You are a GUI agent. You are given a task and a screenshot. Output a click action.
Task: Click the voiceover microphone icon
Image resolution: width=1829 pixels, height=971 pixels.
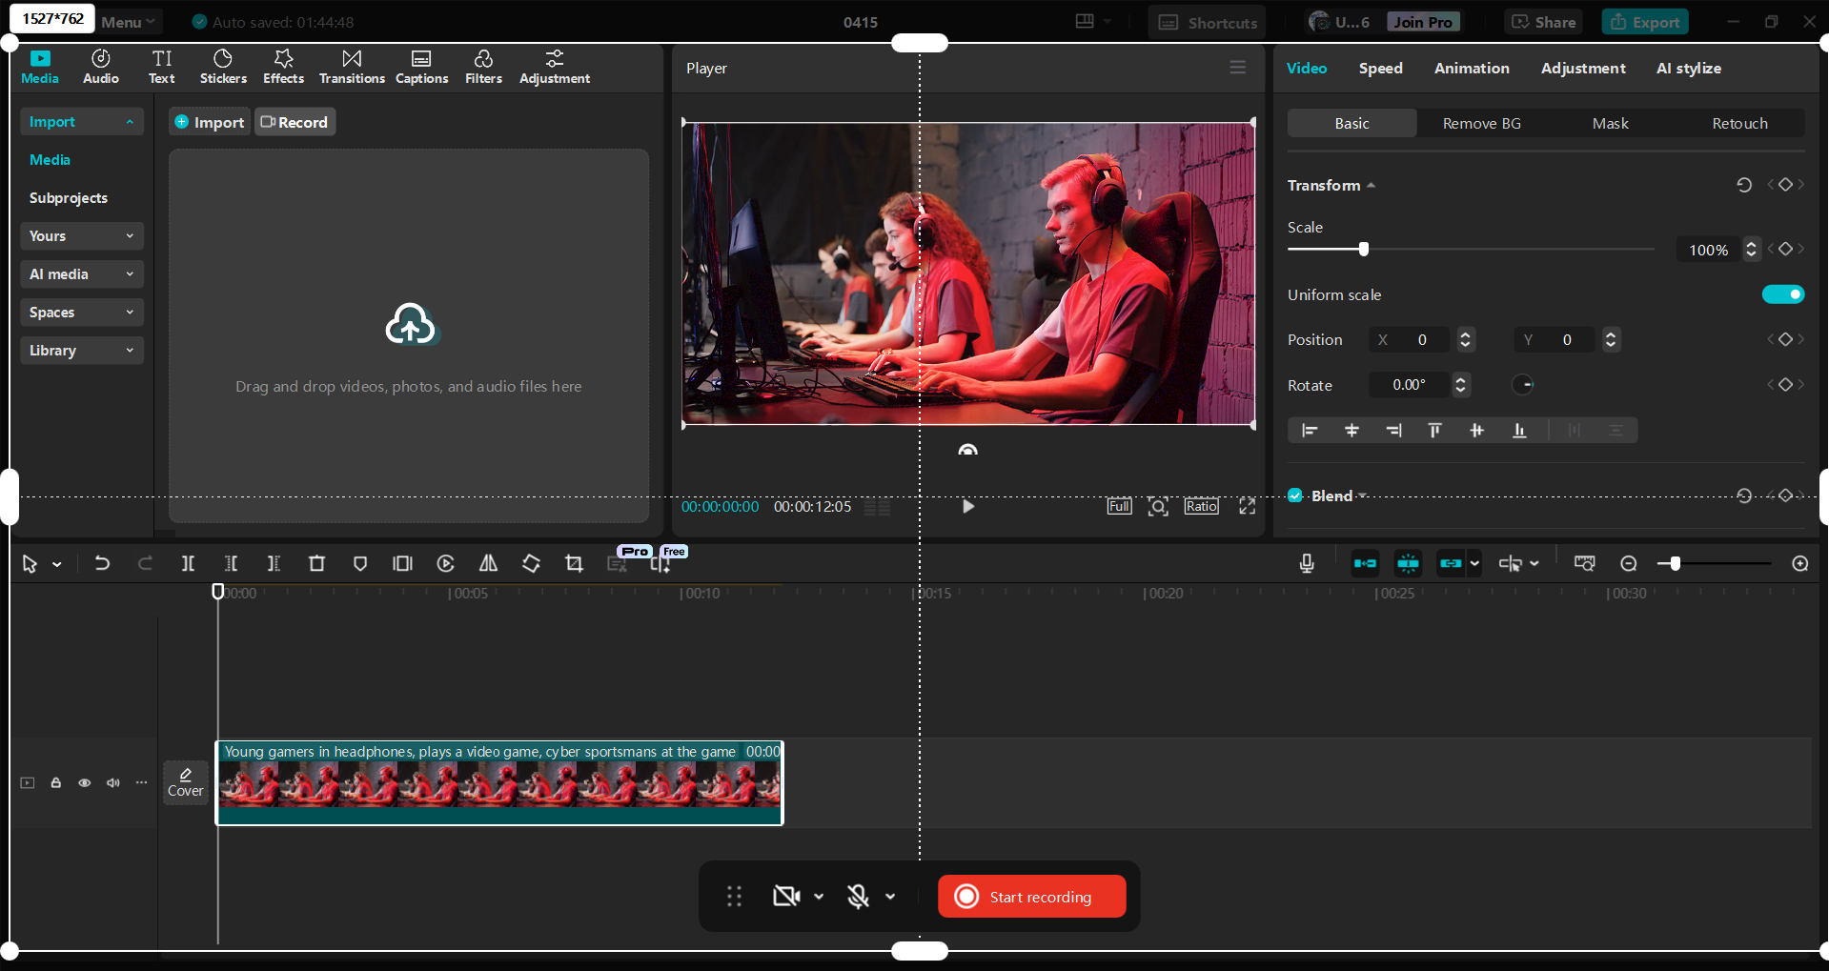coord(1307,563)
